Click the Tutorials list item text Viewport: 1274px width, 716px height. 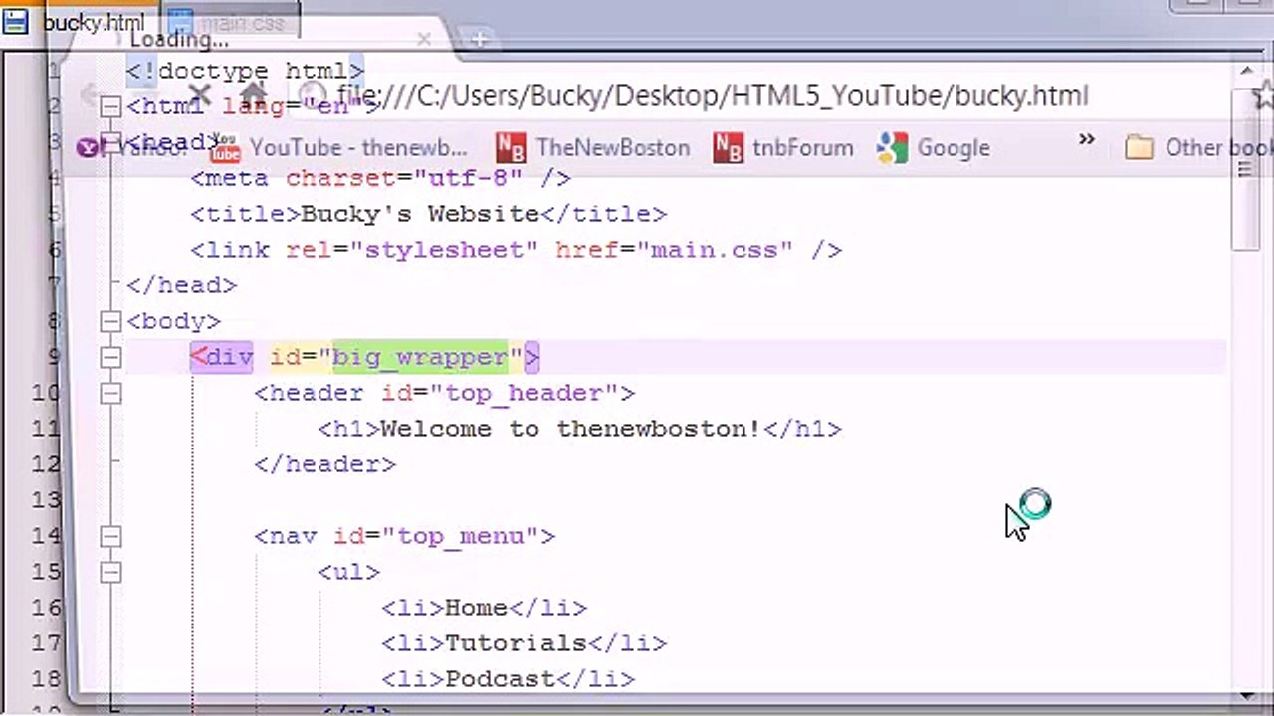pyautogui.click(x=516, y=643)
